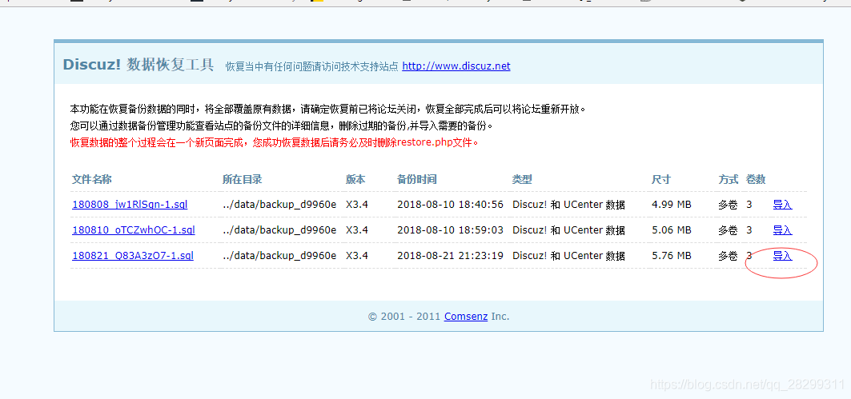Screen dimensions: 851x399
Task: Click the Discuz! 数据恢复工具 page title
Action: click(138, 65)
